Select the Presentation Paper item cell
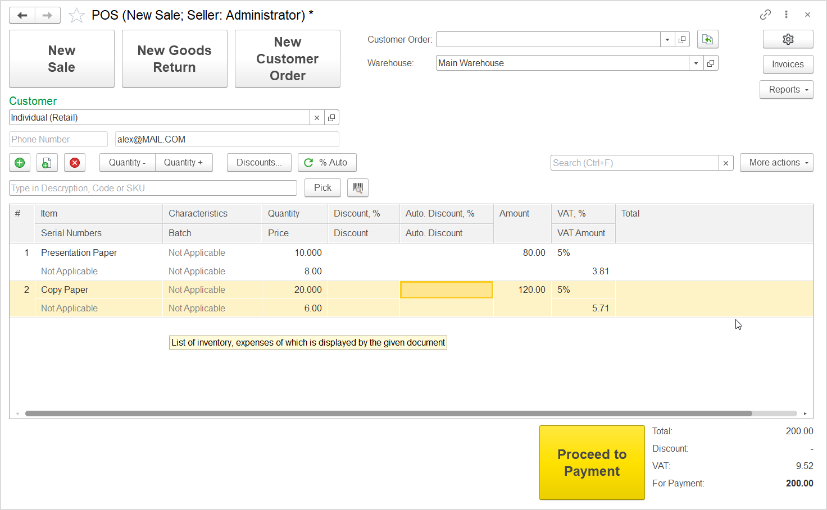 99,253
